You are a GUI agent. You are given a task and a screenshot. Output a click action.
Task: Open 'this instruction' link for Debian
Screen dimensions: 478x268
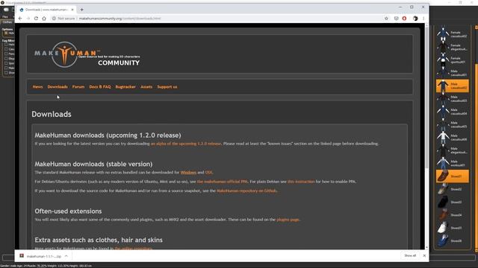(x=301, y=182)
